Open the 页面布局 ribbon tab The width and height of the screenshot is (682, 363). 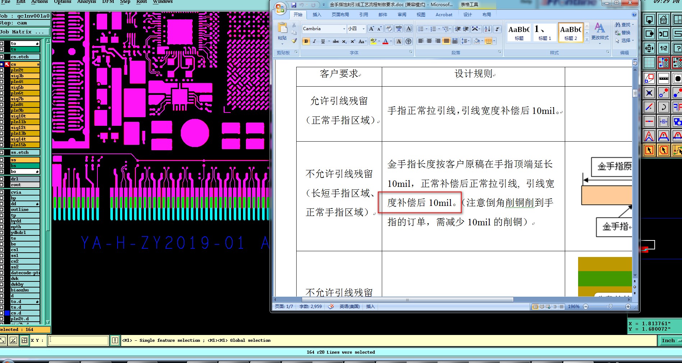[340, 15]
